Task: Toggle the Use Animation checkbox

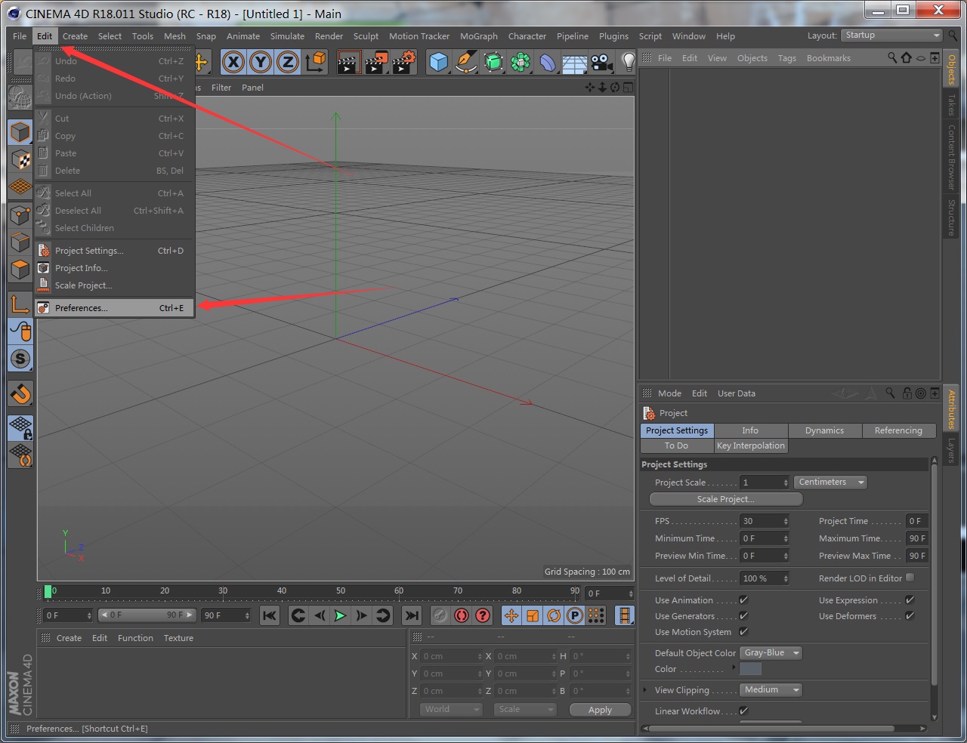Action: pyautogui.click(x=743, y=600)
